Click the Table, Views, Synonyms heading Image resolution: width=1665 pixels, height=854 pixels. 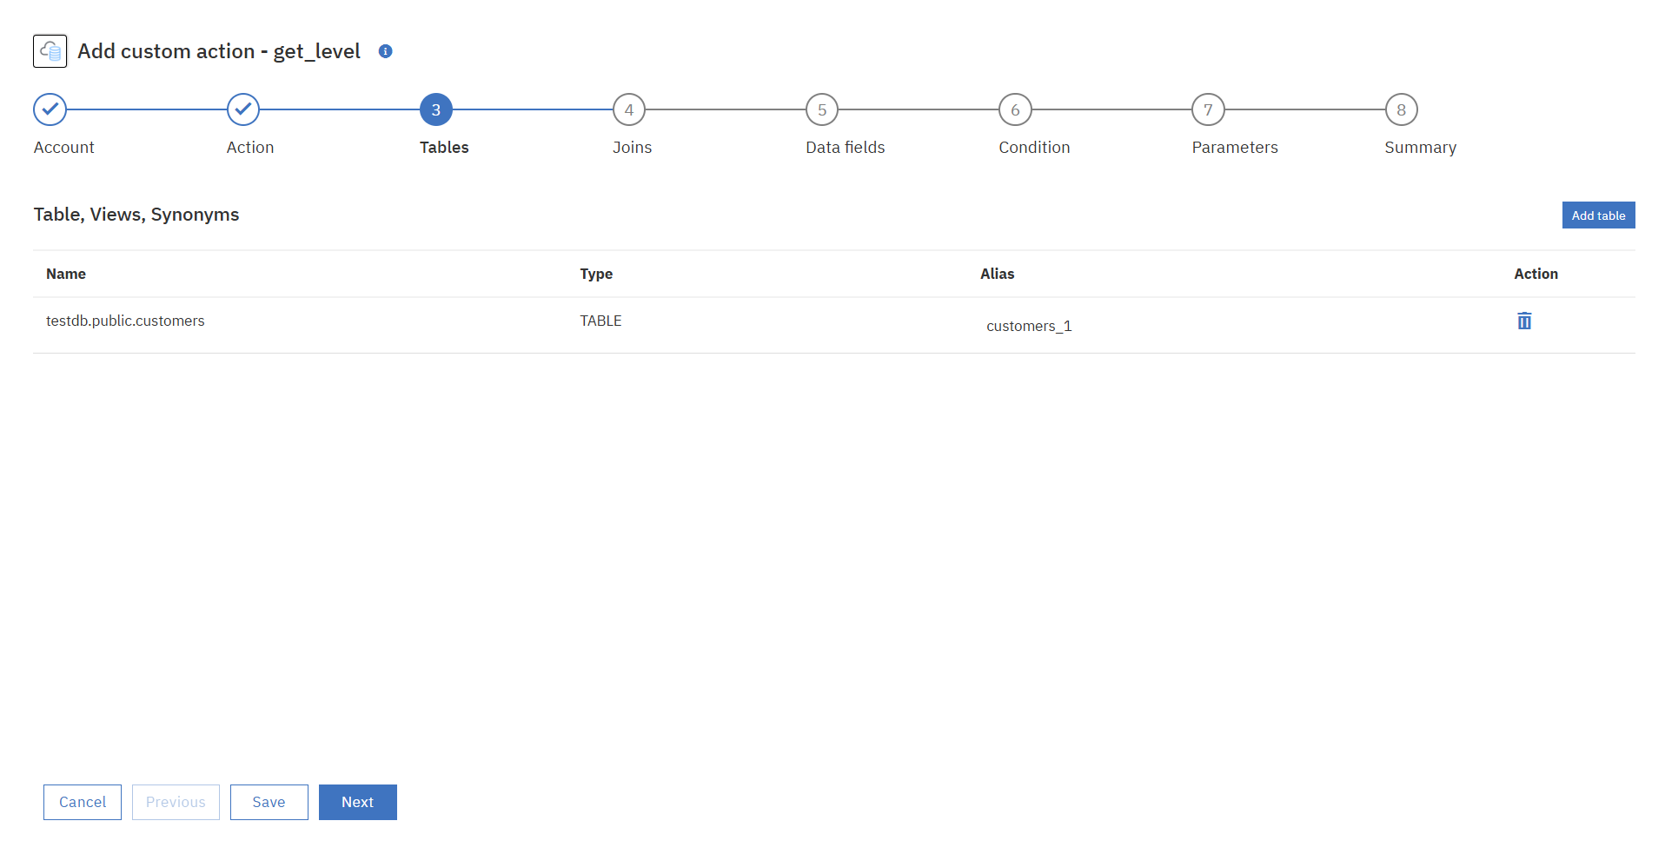point(136,215)
